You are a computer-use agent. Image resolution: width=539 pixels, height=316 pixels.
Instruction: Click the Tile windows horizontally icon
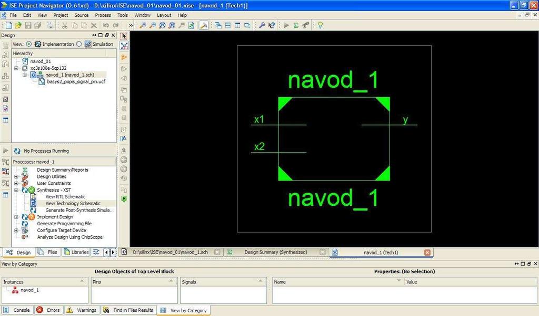tap(227, 25)
